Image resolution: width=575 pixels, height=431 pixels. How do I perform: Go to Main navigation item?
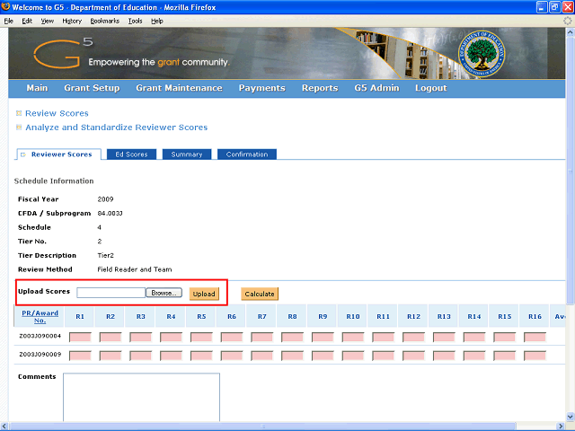(37, 88)
